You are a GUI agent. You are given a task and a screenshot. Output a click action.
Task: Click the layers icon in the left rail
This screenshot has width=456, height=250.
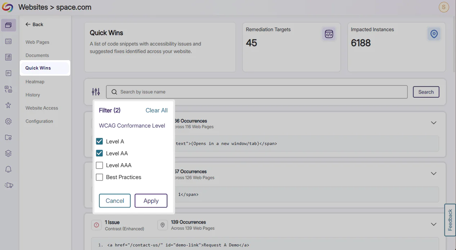coord(8,153)
